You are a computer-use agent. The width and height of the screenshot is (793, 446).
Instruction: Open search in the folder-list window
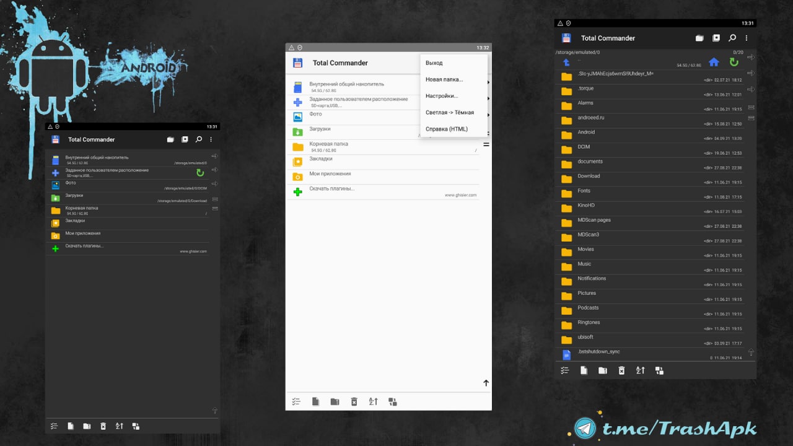(732, 38)
